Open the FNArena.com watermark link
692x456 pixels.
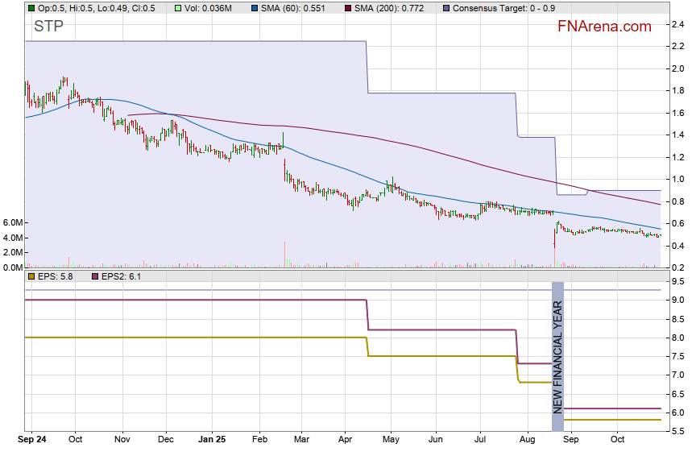(604, 27)
